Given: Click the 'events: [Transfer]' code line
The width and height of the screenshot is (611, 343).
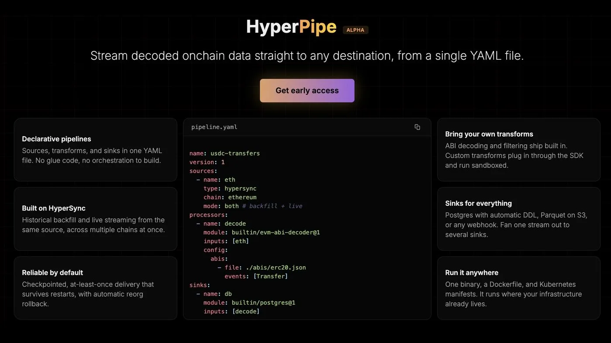Looking at the screenshot, I should (256, 276).
